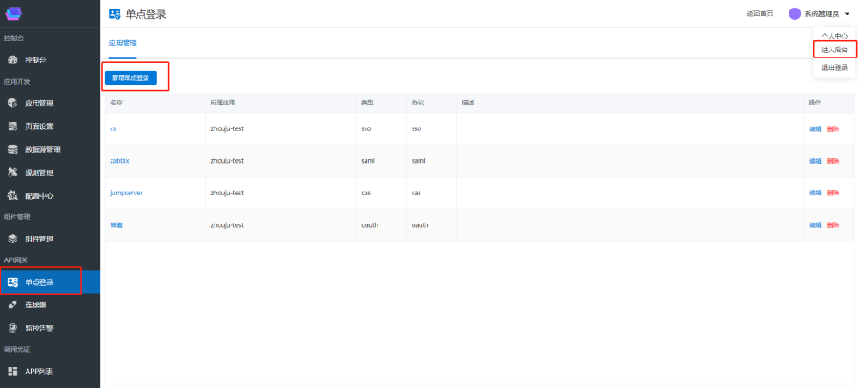Open 页面设置 via its sidebar icon
858x388 pixels.
pos(13,126)
